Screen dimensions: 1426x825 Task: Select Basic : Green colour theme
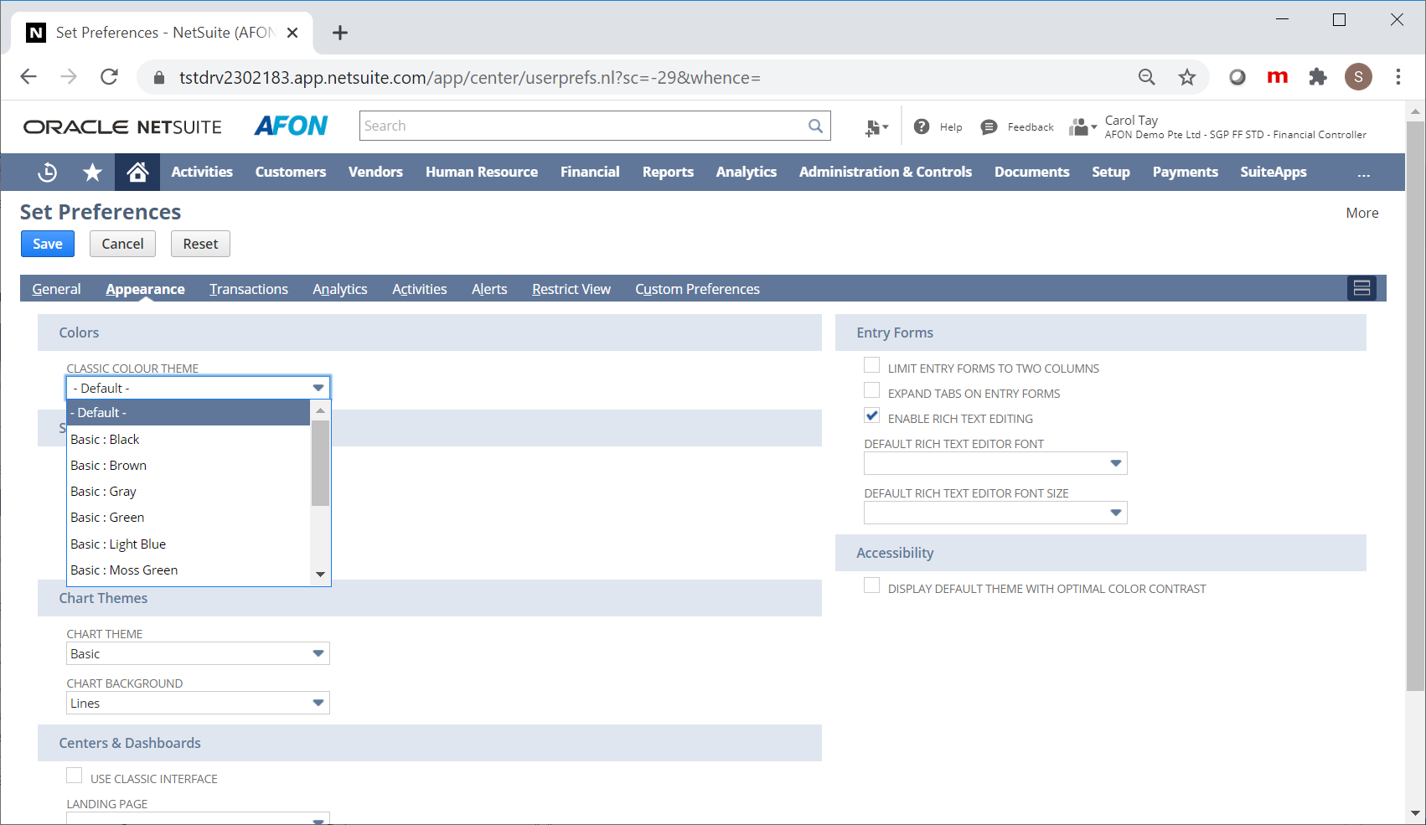[107, 517]
